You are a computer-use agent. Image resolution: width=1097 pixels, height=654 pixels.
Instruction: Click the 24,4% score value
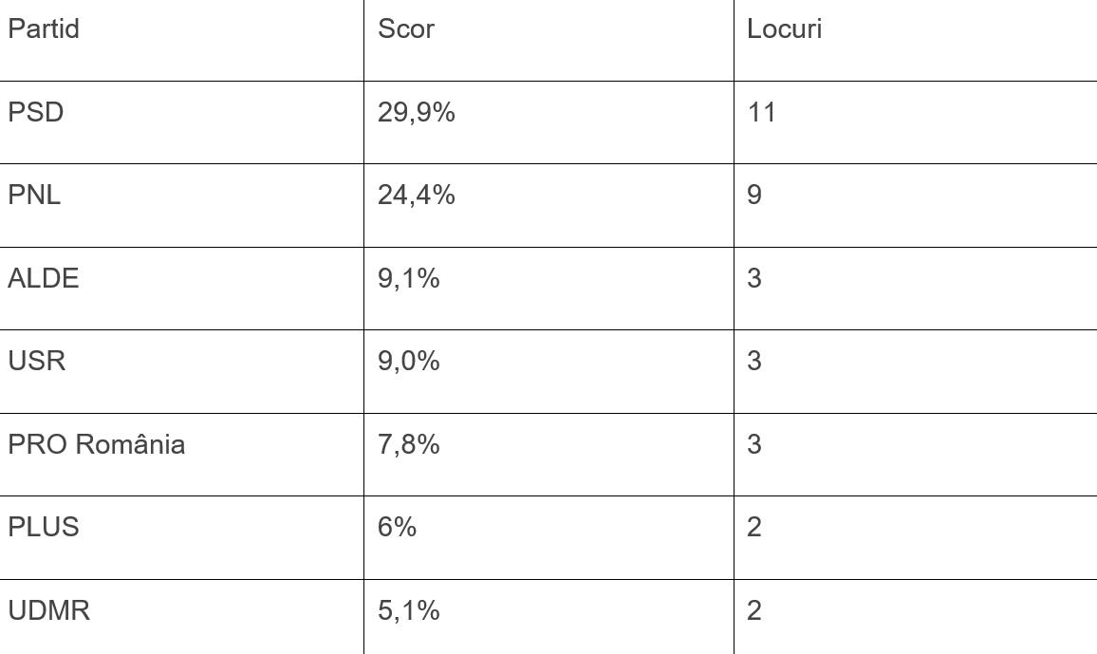[x=417, y=196]
